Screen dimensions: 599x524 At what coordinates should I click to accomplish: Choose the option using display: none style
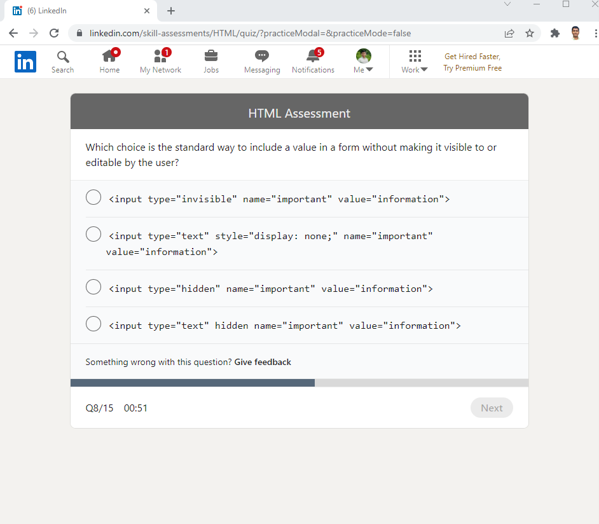coord(93,234)
